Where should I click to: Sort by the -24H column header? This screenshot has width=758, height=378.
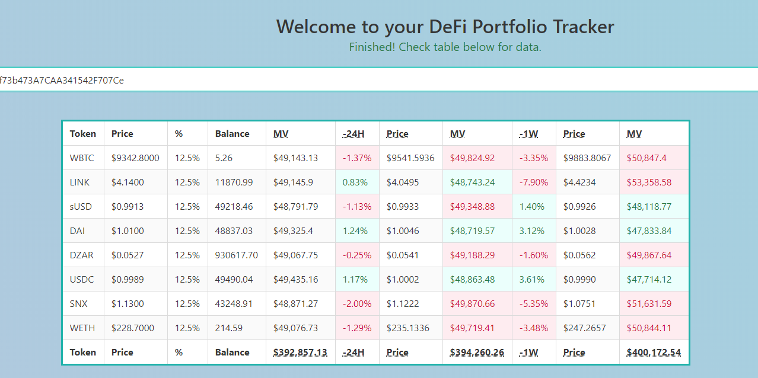click(355, 133)
